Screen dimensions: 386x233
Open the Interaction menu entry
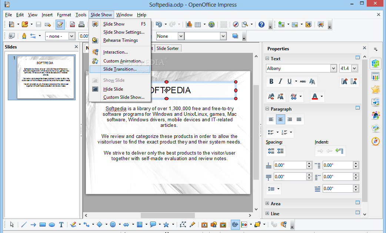click(116, 52)
